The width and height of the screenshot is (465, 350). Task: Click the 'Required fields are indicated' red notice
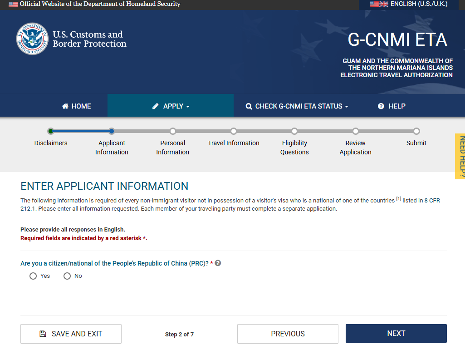pyautogui.click(x=83, y=238)
